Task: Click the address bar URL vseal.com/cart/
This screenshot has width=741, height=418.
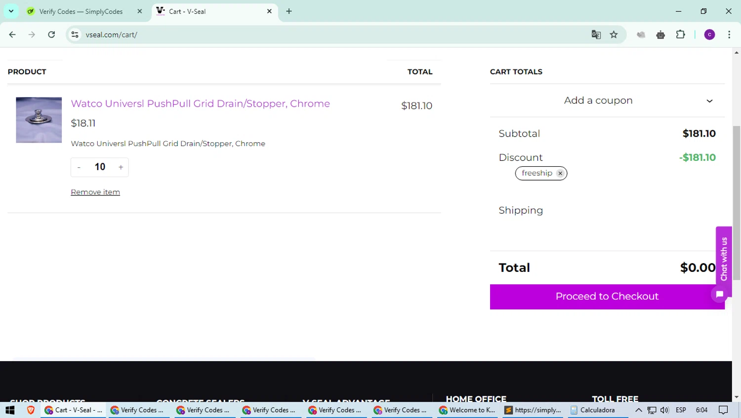Action: coord(111,35)
